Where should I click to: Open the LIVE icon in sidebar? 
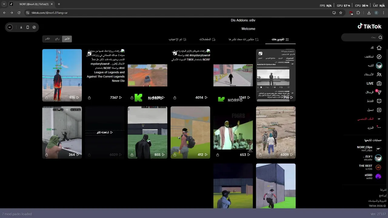pos(379,83)
